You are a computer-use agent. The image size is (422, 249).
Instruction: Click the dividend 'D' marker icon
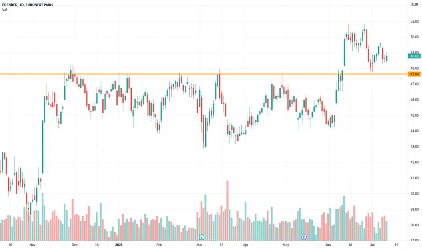(304, 237)
